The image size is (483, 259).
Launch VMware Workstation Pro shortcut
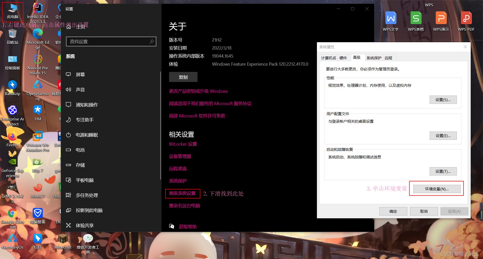pyautogui.click(x=38, y=142)
